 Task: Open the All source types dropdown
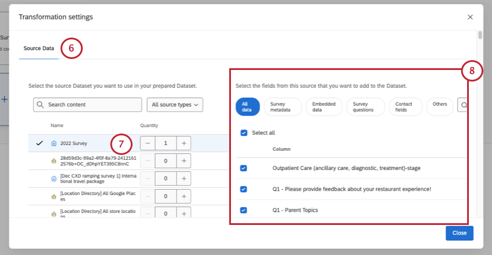coord(175,105)
